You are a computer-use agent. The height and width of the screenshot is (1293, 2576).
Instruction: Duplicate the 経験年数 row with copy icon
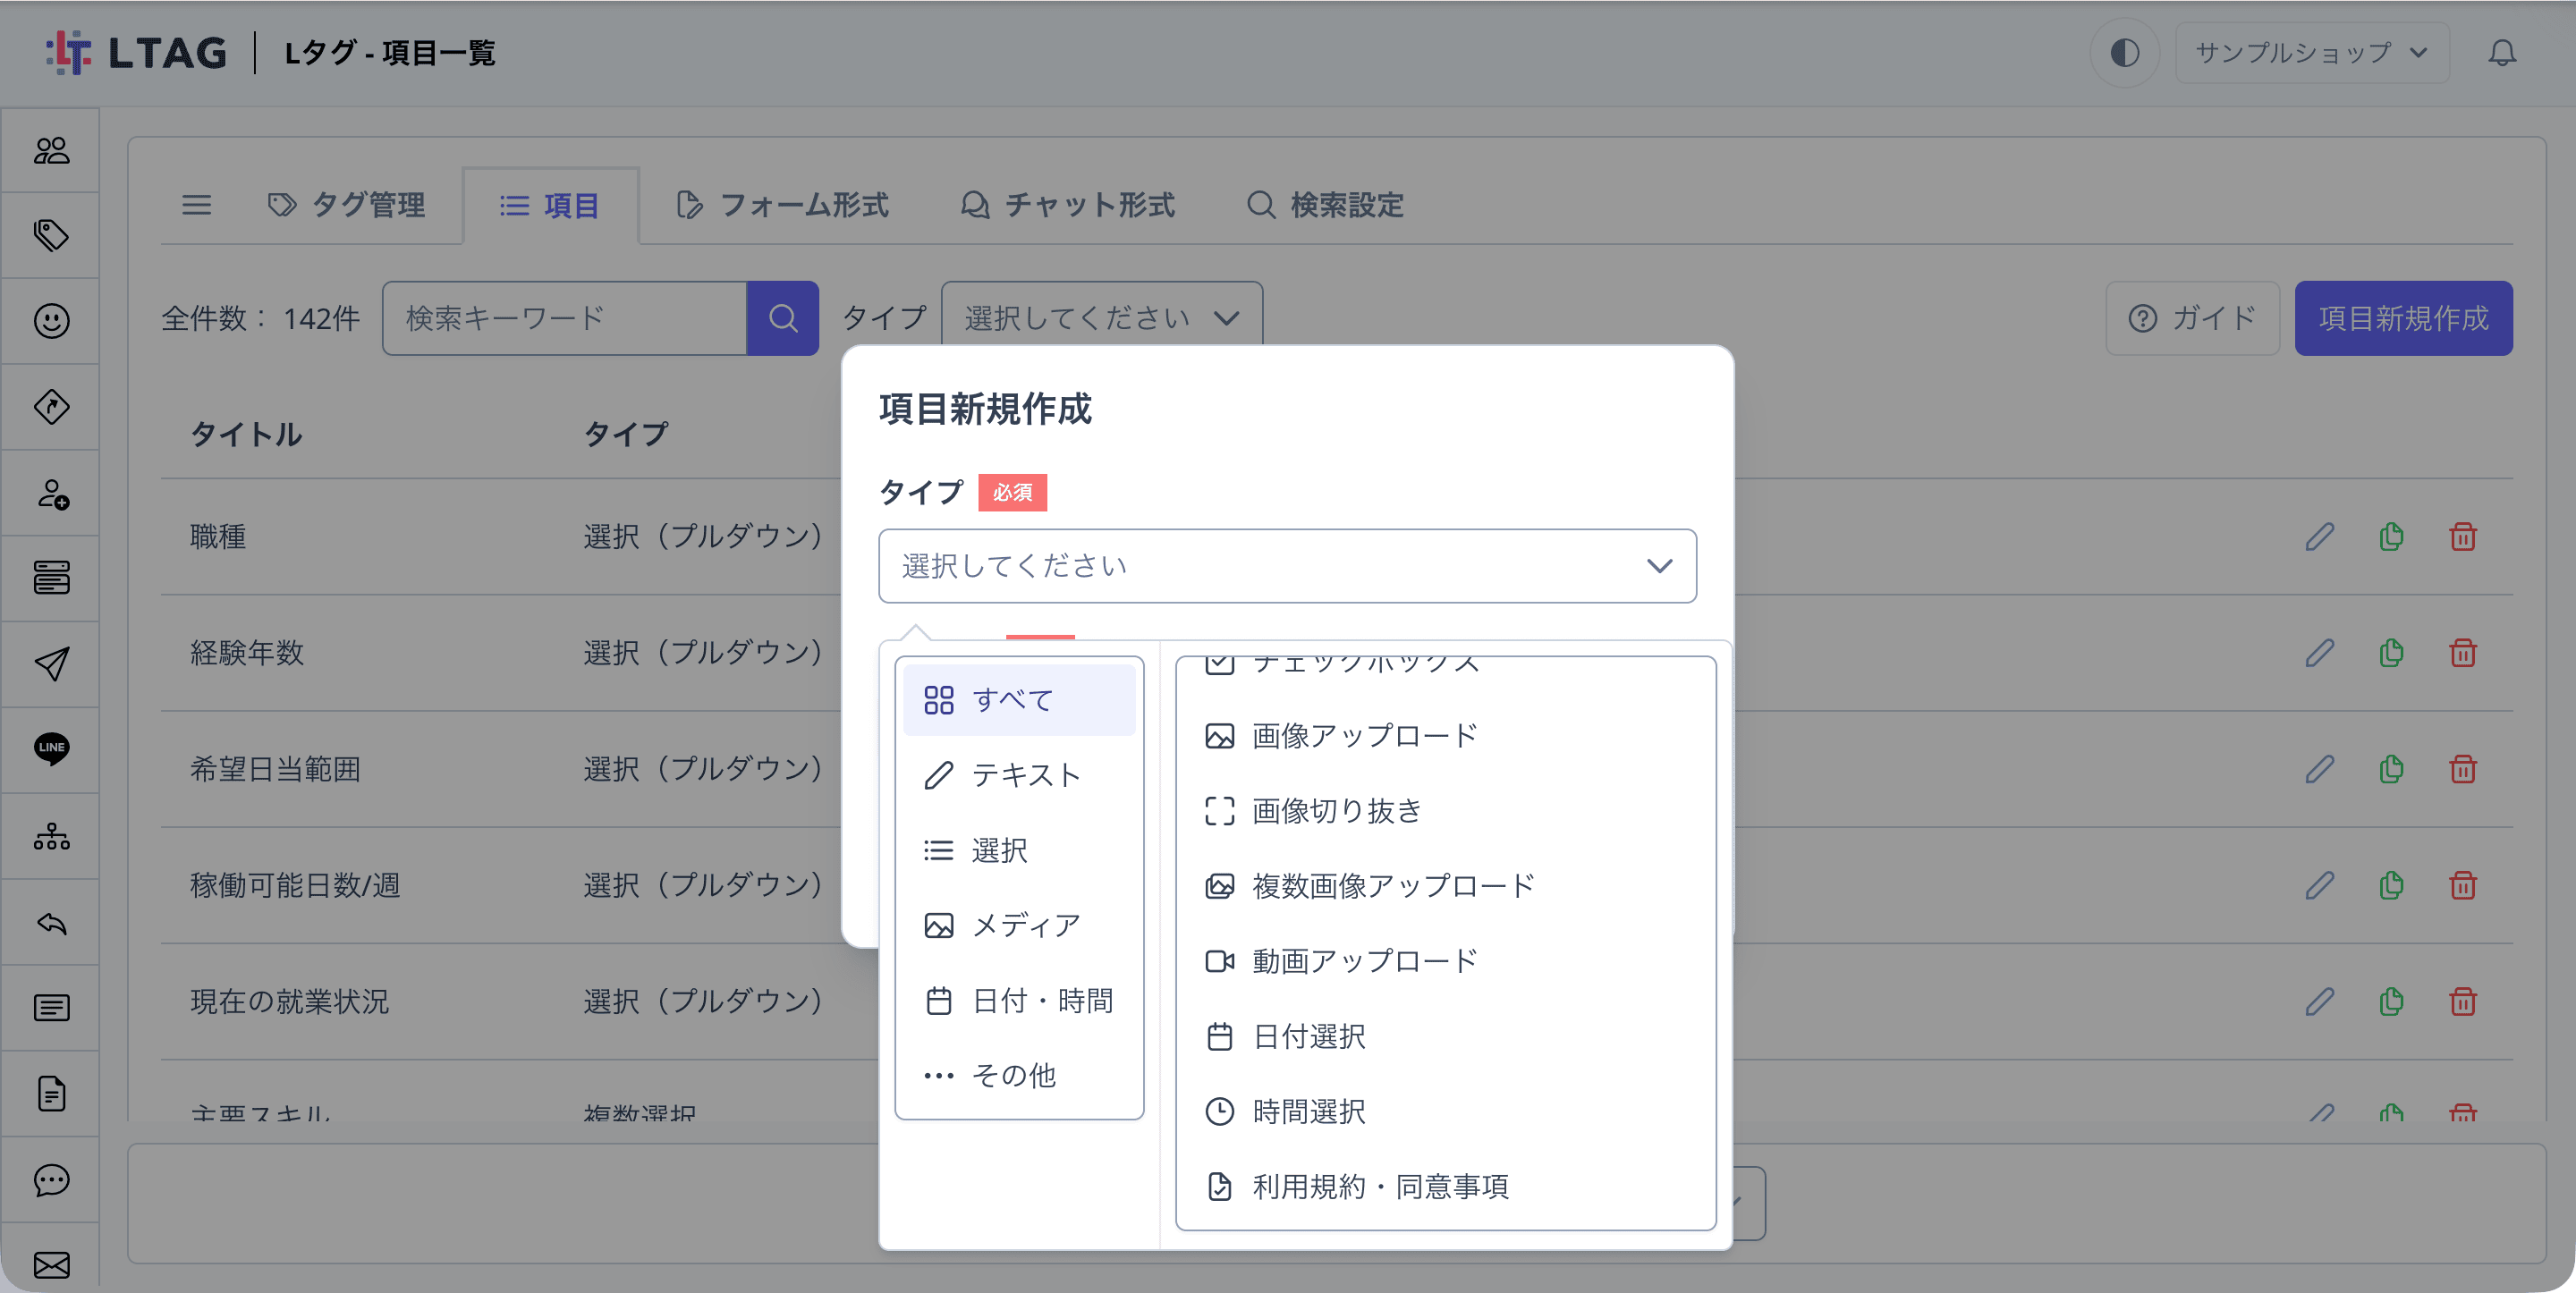(2391, 653)
